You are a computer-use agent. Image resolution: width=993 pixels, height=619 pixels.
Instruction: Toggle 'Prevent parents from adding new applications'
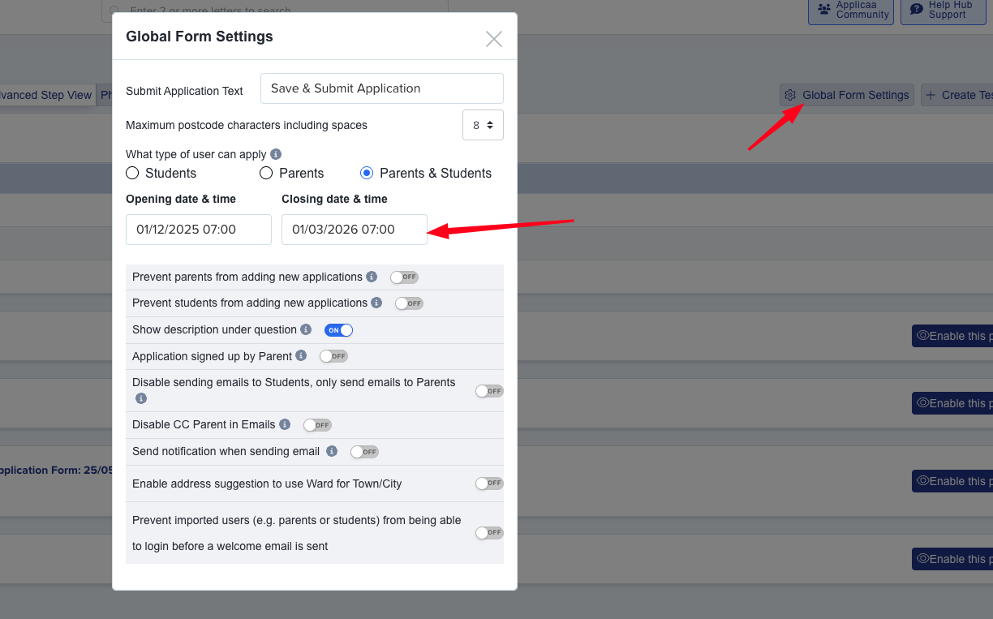(404, 277)
